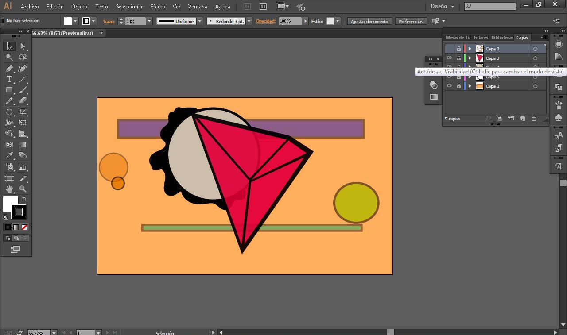Pick the Magic Wand tool
The width and height of the screenshot is (567, 335).
click(9, 57)
